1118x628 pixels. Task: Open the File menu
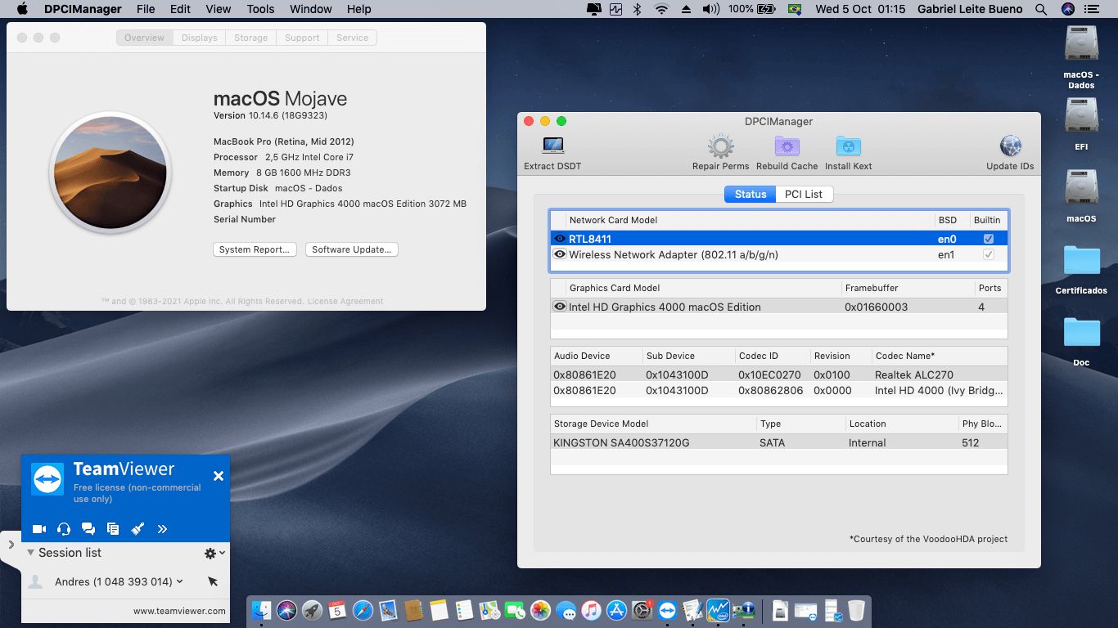tap(146, 9)
